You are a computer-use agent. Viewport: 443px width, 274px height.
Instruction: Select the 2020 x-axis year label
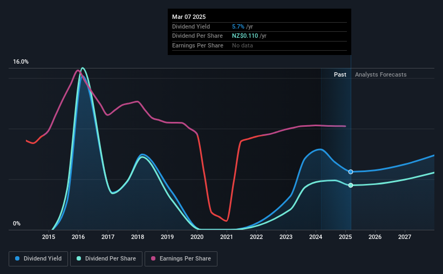click(x=197, y=237)
